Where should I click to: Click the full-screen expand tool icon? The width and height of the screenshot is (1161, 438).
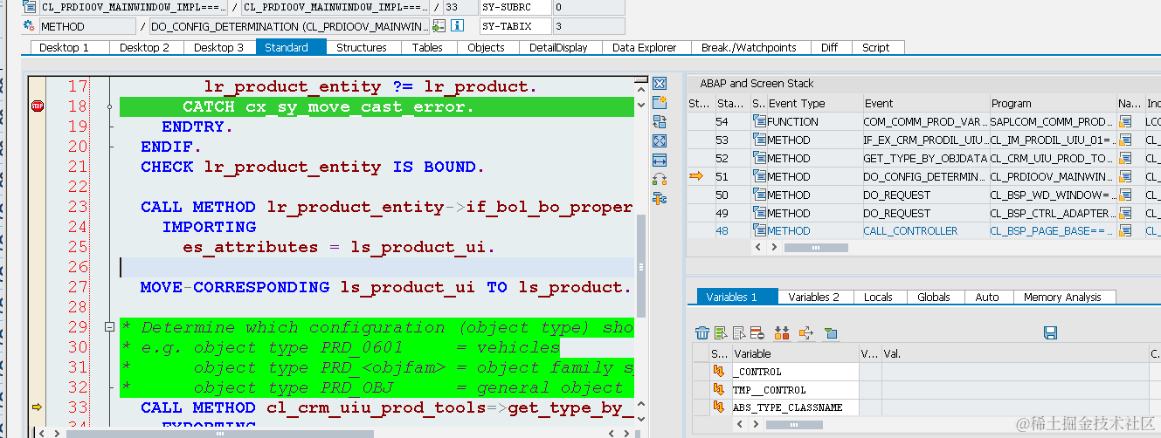(x=660, y=141)
